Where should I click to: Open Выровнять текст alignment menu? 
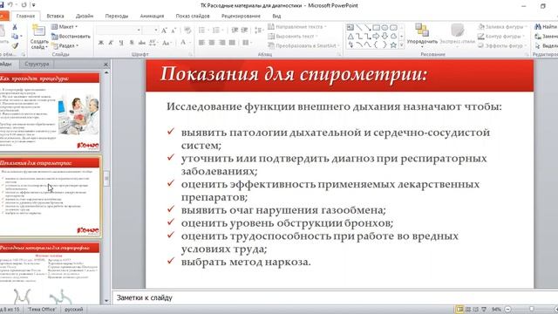pos(293,37)
